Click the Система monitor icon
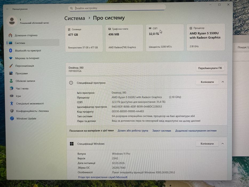Screen dimensions: 249x187 click(x=10, y=43)
